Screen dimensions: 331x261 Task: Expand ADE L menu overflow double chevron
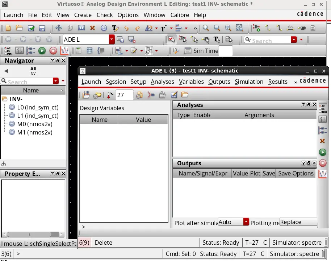(x=296, y=82)
